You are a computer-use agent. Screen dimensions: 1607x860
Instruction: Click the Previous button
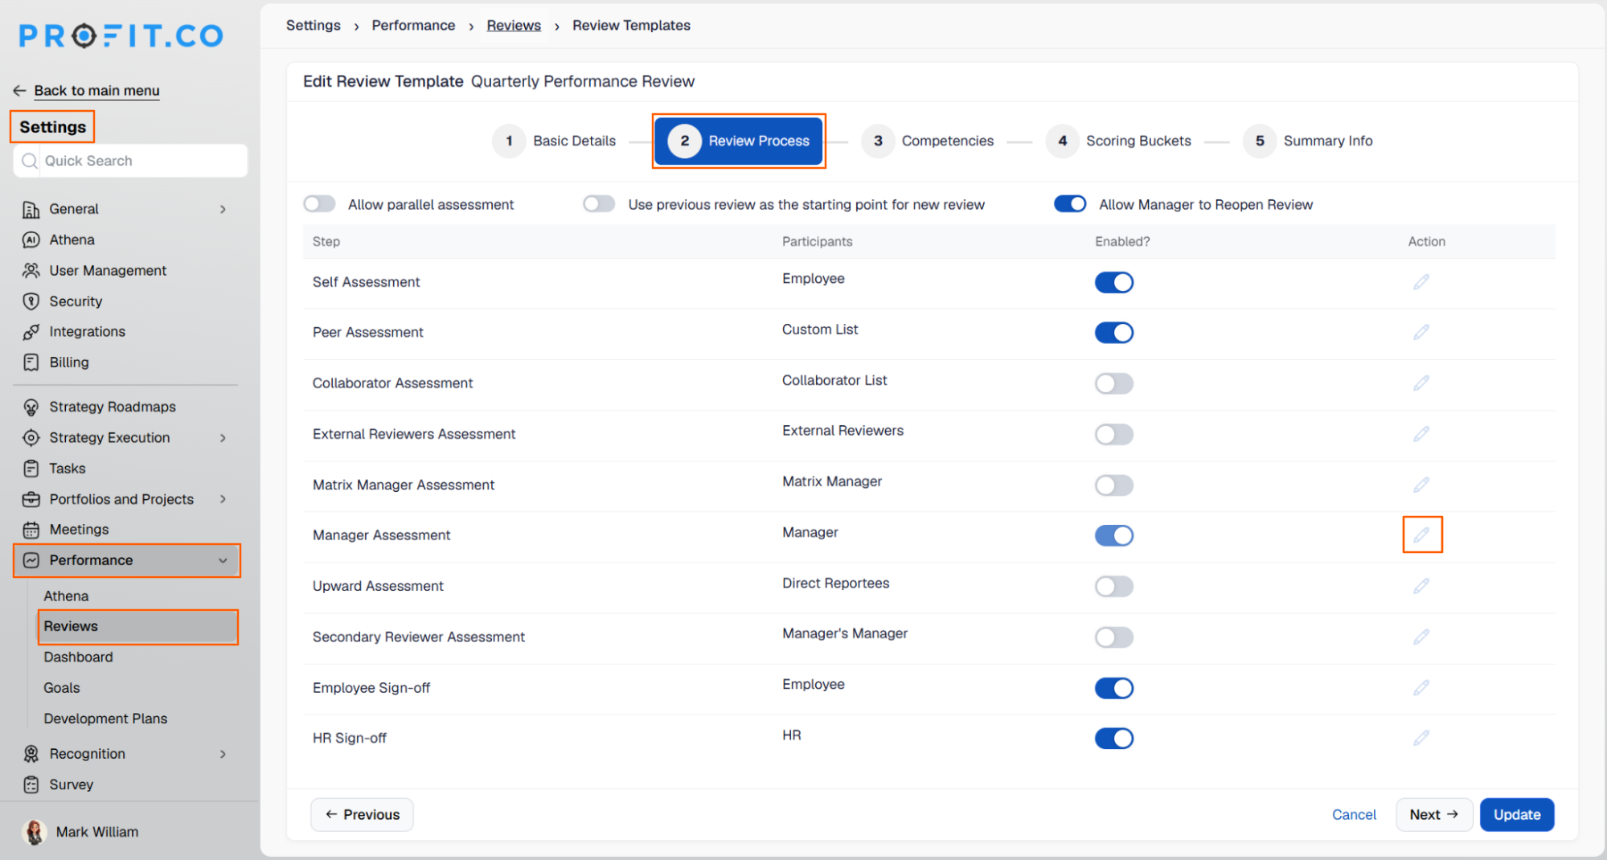coord(362,814)
